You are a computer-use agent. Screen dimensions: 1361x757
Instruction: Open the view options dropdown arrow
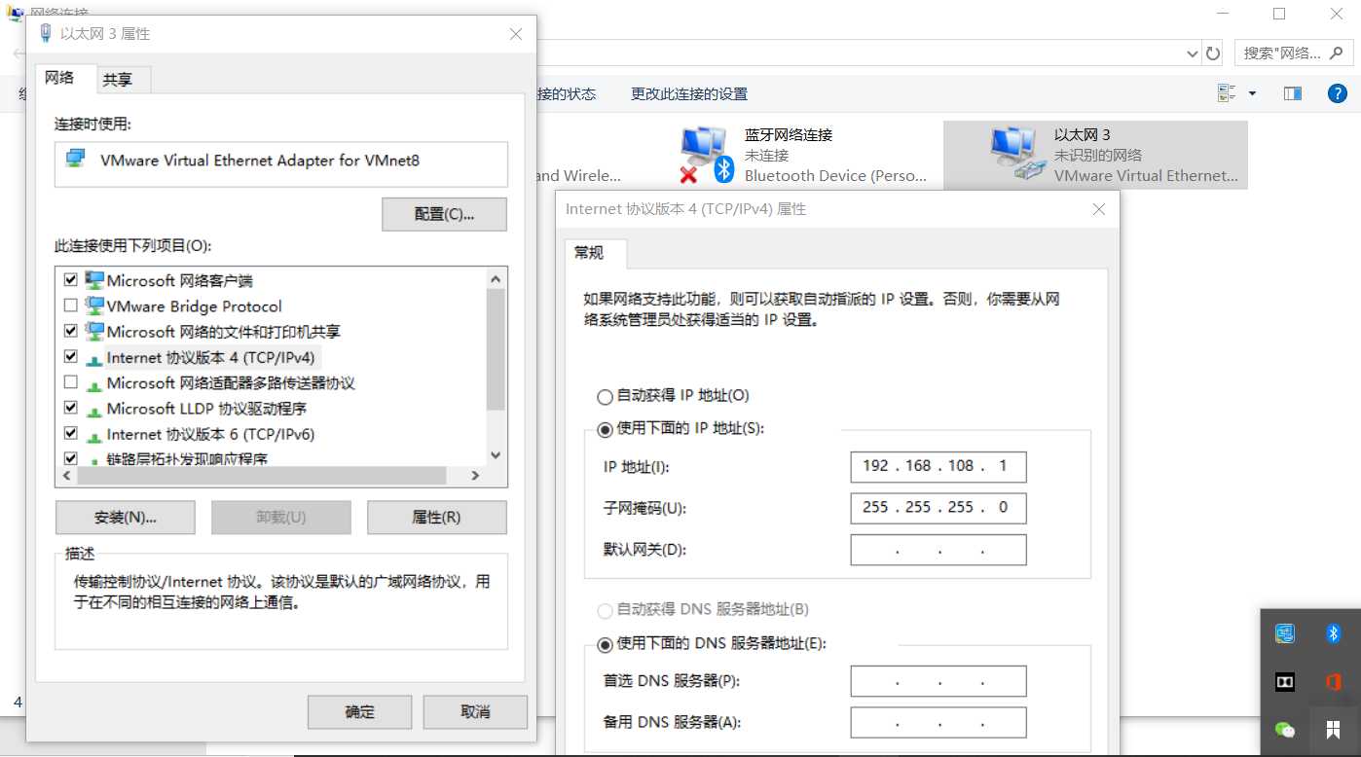[x=1252, y=94]
